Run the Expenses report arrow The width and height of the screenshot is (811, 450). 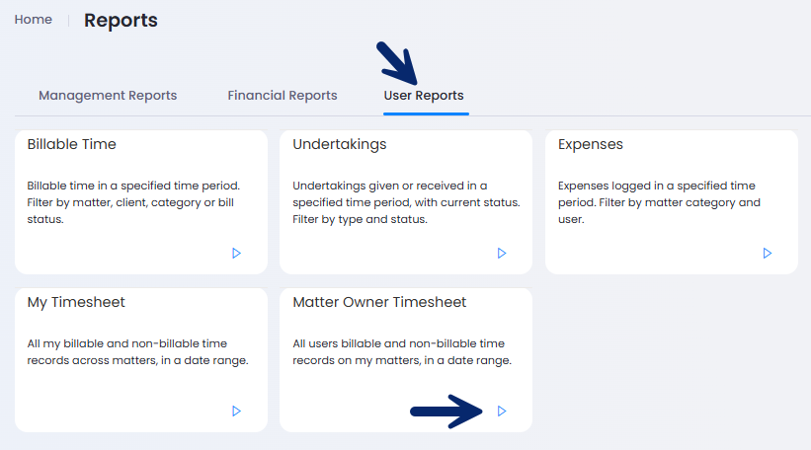767,254
